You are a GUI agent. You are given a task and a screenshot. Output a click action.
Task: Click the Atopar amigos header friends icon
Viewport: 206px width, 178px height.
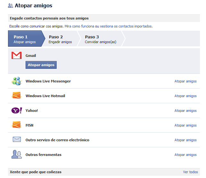(11, 6)
